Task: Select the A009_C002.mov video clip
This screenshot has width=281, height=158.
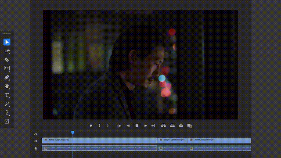Action: 220,140
